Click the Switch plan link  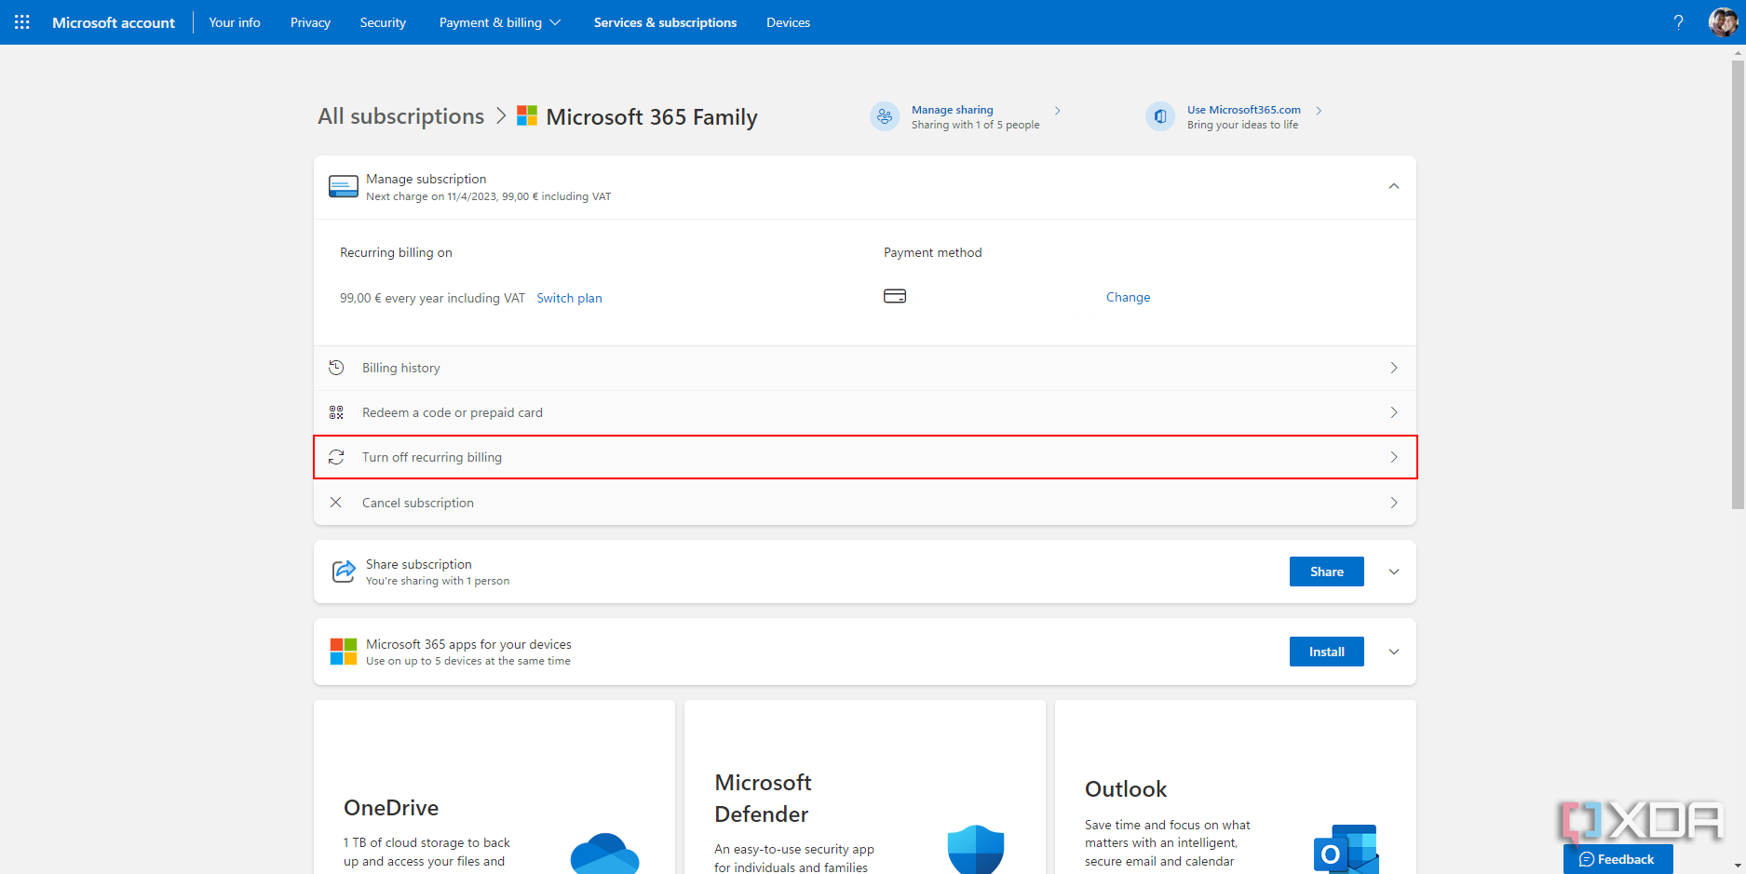(569, 298)
